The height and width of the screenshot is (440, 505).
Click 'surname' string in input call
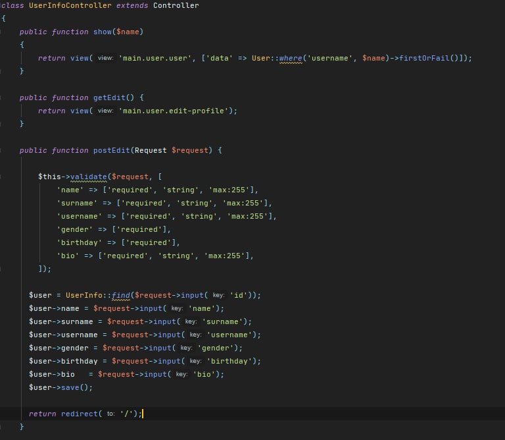[222, 322]
